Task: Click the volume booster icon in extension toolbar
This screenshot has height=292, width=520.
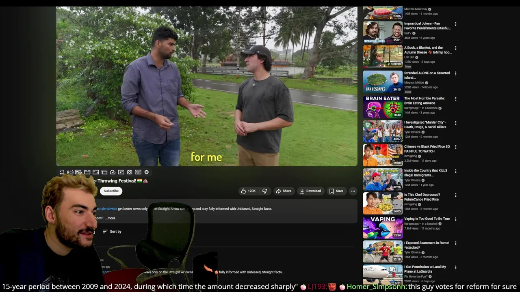Action: coord(70,172)
